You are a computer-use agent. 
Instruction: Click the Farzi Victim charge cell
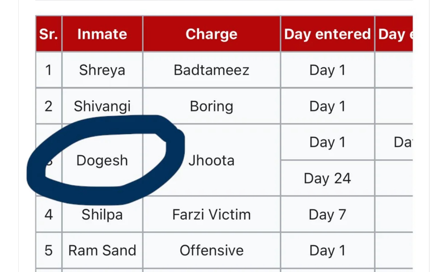211,214
